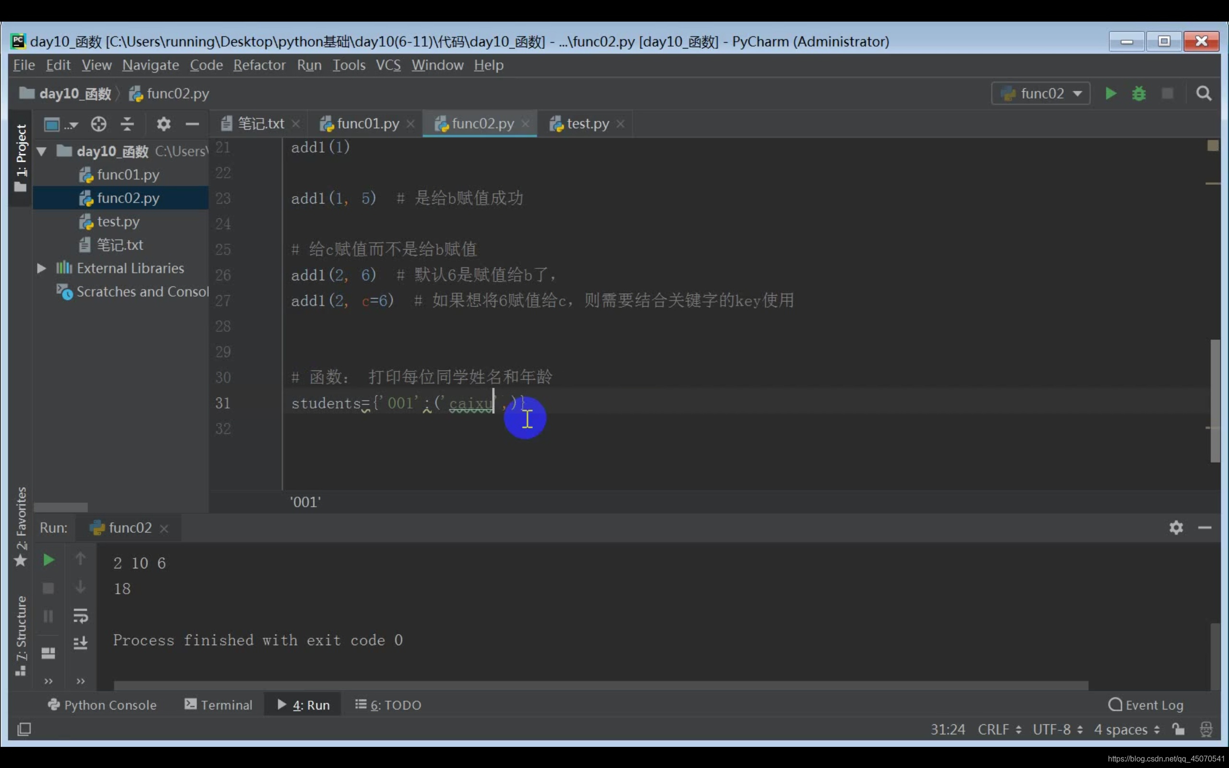The height and width of the screenshot is (768, 1229).
Task: Rerun func02 in the Run panel
Action: (49, 560)
